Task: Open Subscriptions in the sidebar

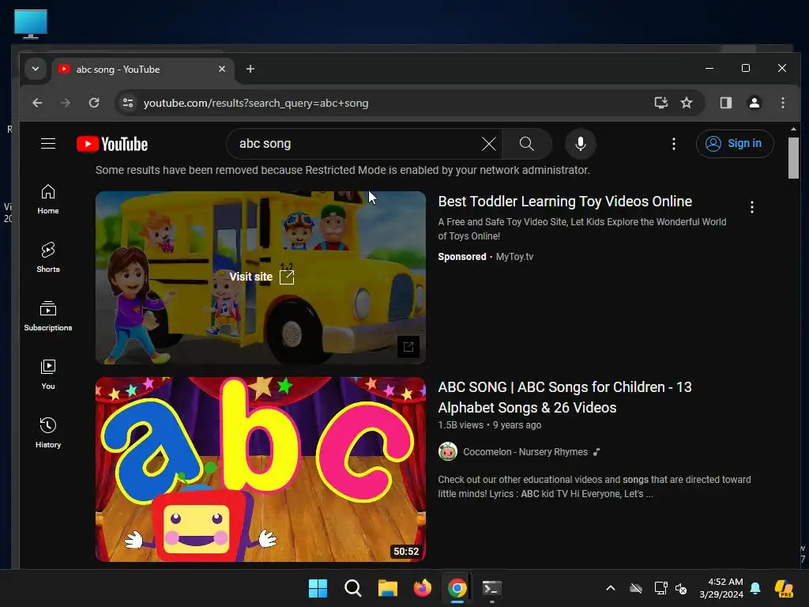Action: click(48, 316)
